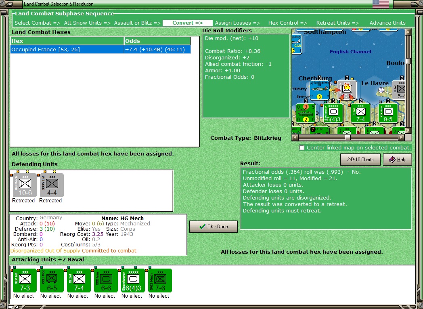Image resolution: width=423 pixels, height=309 pixels.
Task: Click the 'Combat Ratio: +8.36' modifier line
Action: click(232, 51)
